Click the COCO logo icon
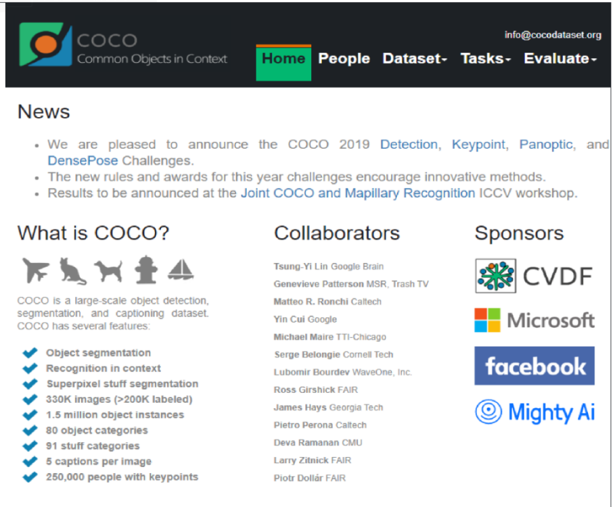 (x=45, y=45)
